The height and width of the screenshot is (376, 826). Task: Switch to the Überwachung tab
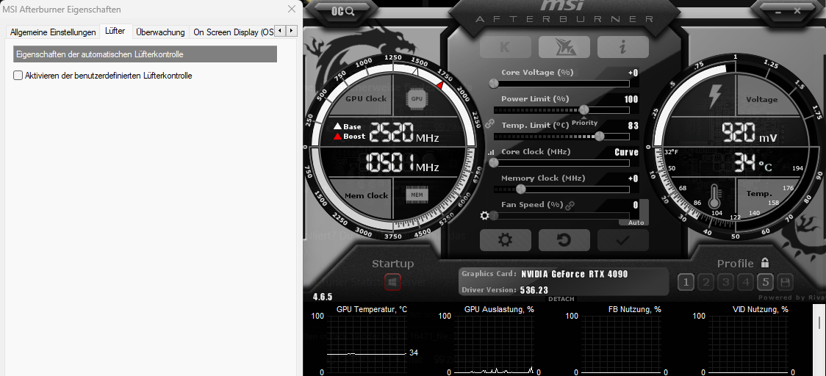(160, 32)
